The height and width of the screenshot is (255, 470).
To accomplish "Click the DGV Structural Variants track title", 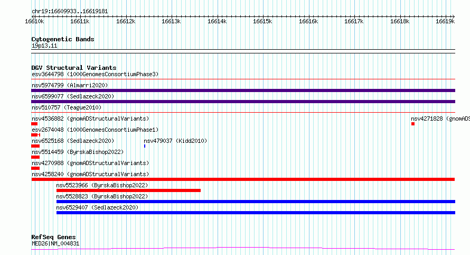I will 74,68.
